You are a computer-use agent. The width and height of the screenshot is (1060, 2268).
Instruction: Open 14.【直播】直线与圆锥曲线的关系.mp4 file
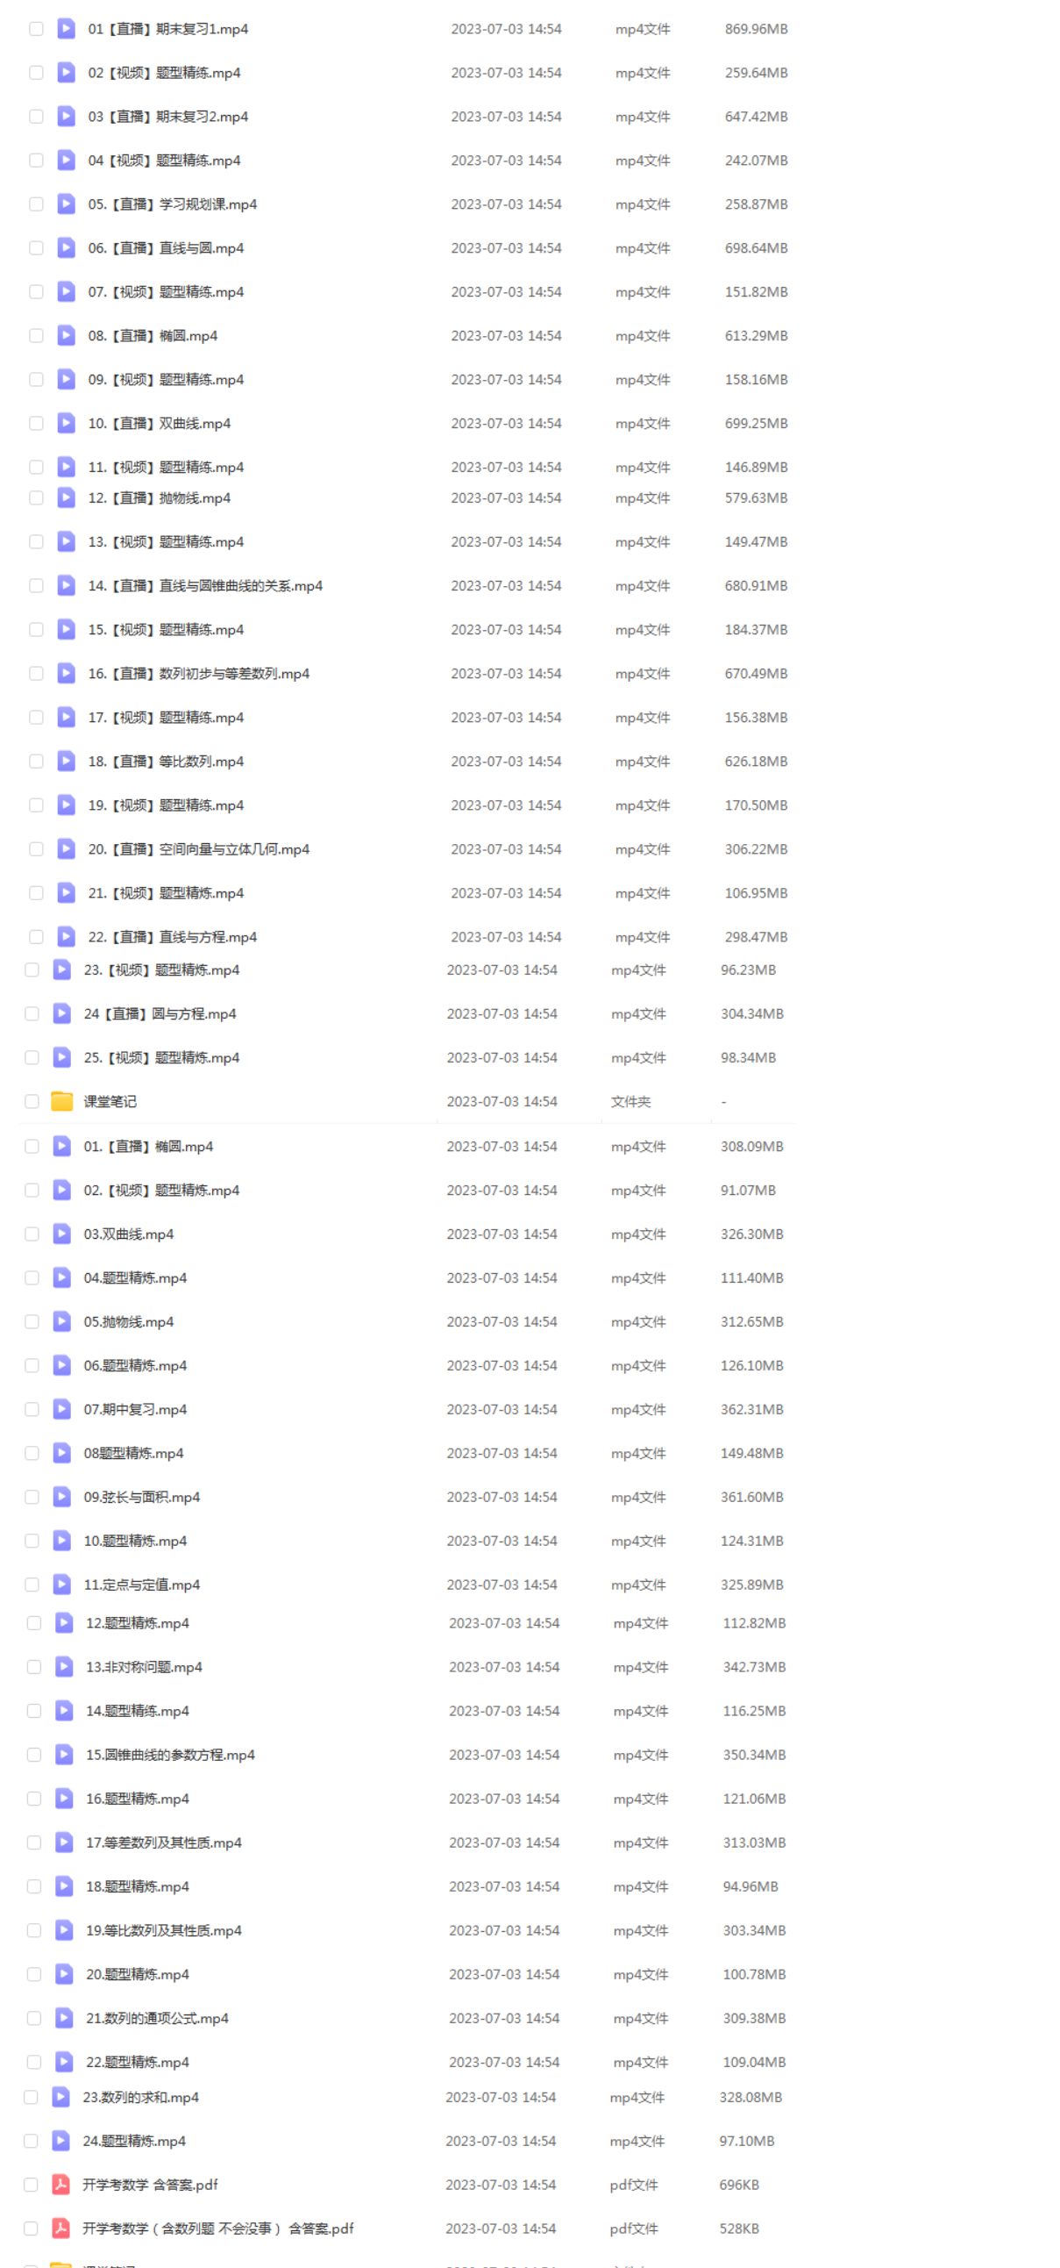point(205,585)
